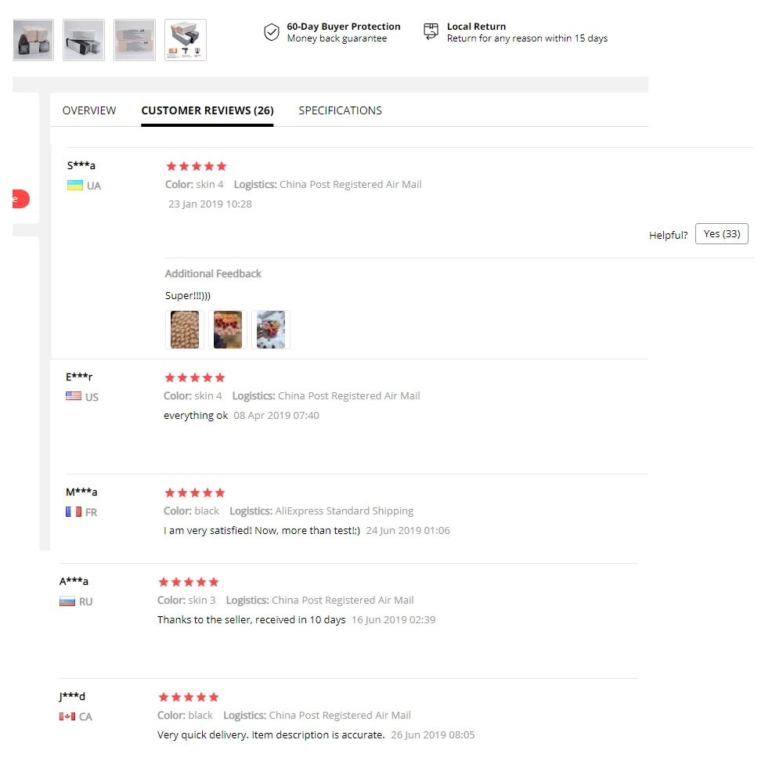Switch to the Specifications tab
This screenshot has width=783, height=783.
pyautogui.click(x=340, y=110)
